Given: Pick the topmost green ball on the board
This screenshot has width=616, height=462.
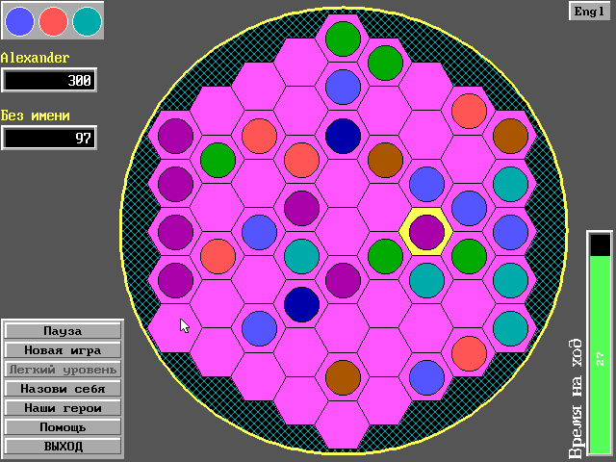Looking at the screenshot, I should pyautogui.click(x=343, y=38).
